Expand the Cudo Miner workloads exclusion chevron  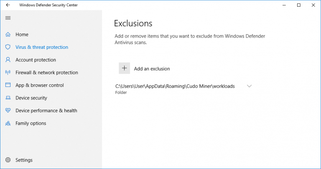coord(249,86)
